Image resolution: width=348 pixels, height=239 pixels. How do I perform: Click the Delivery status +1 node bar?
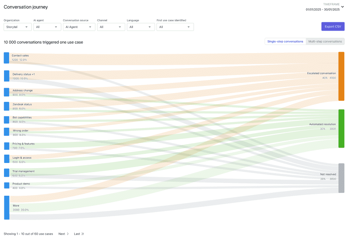coord(7,76)
